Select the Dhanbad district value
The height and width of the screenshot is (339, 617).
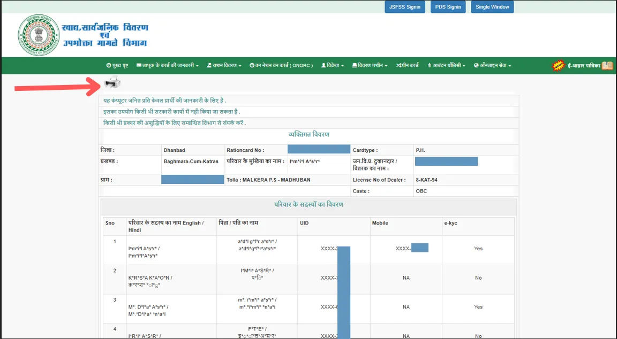click(x=174, y=150)
